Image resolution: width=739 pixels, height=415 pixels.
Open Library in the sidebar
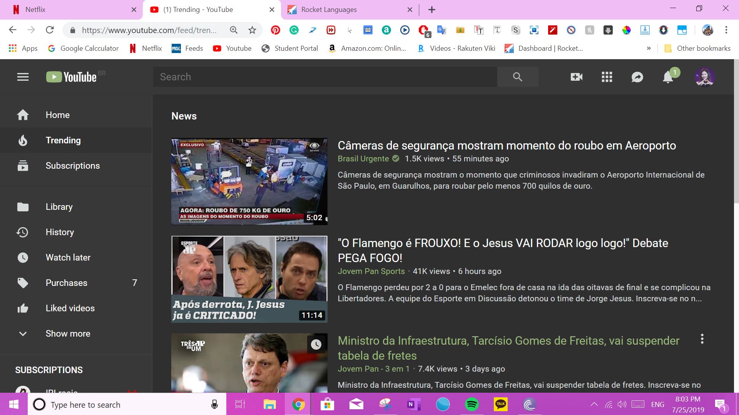click(76, 207)
